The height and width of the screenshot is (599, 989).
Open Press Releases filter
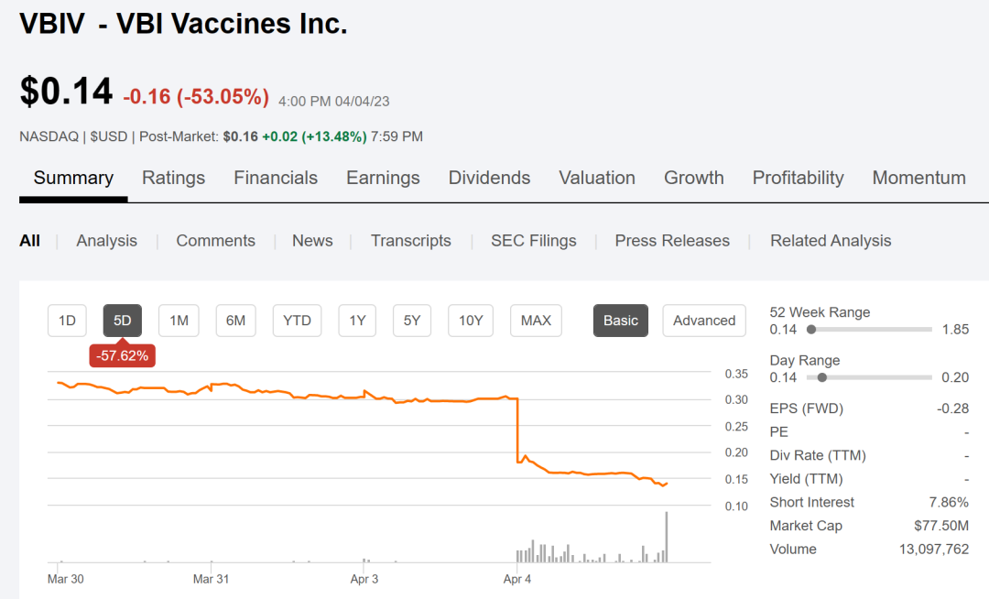pyautogui.click(x=672, y=241)
